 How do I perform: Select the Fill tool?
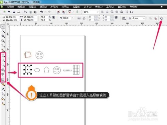pyautogui.click(x=3, y=99)
